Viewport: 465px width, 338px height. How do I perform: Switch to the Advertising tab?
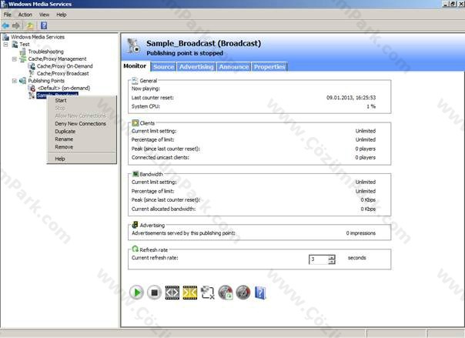coord(196,67)
